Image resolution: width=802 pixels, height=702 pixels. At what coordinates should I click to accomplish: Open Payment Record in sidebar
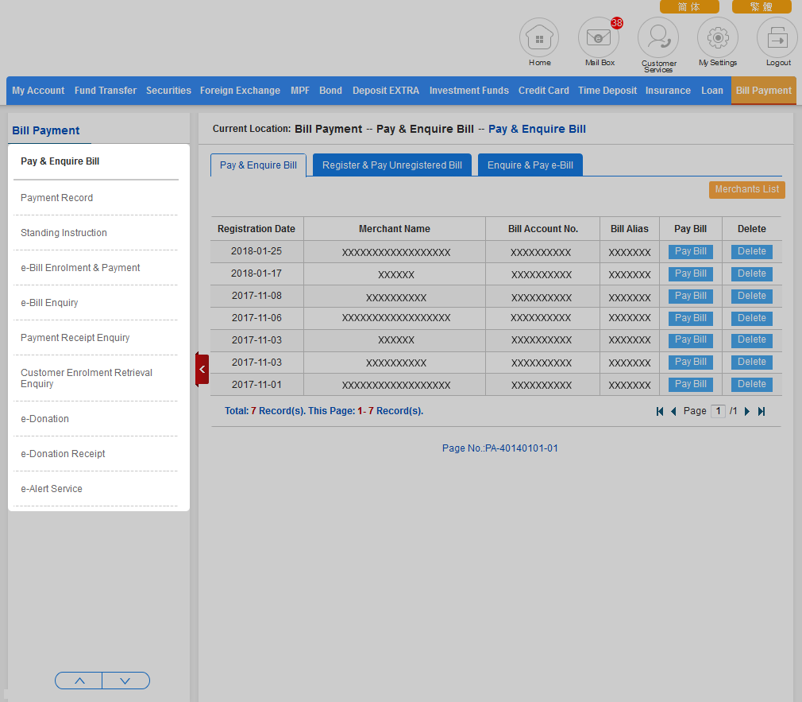point(56,198)
